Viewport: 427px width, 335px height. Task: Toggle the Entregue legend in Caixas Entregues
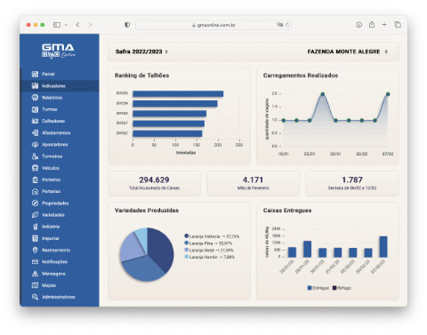point(318,288)
